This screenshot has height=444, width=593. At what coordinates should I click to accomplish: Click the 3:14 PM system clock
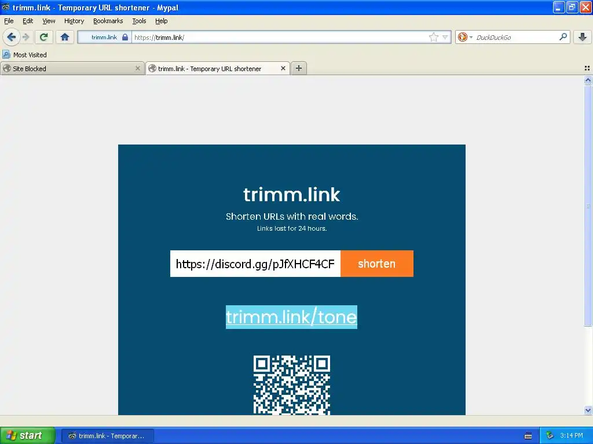(572, 435)
